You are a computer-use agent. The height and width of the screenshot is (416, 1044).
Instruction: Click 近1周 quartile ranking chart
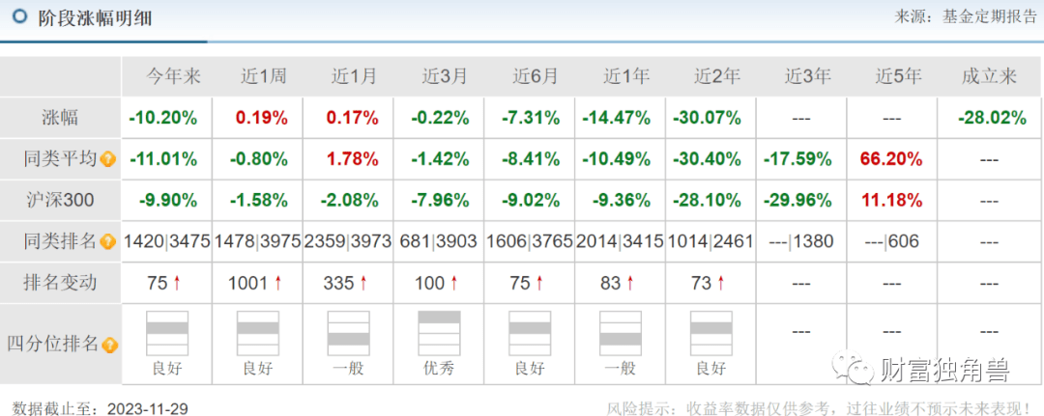258,334
